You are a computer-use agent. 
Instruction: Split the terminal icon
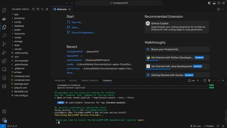pyautogui.click(x=205, y=80)
